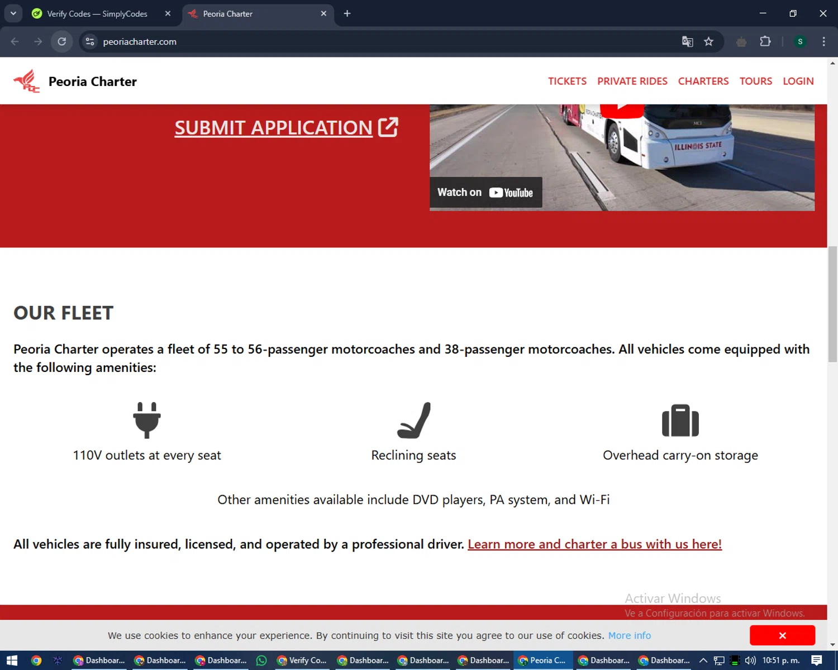Open the cookie 'More info' link

630,635
